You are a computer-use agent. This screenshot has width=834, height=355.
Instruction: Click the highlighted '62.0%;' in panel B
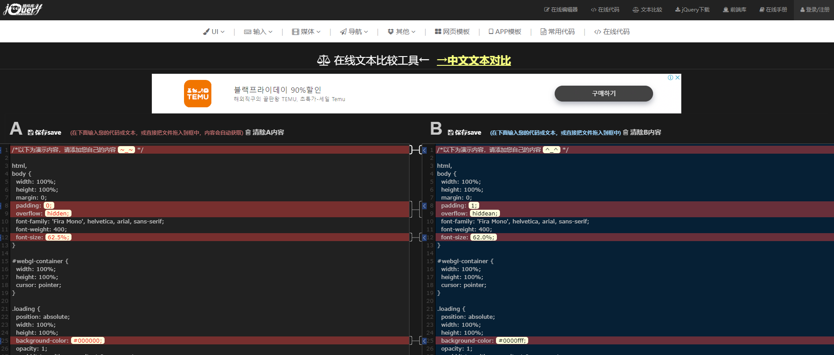point(483,238)
